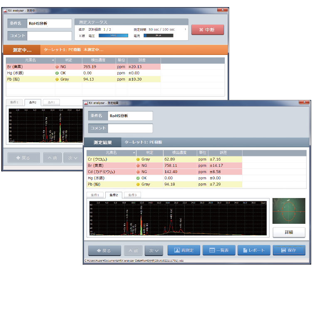
Task: Open 詳細 details below the sample image
Action: coord(289,232)
